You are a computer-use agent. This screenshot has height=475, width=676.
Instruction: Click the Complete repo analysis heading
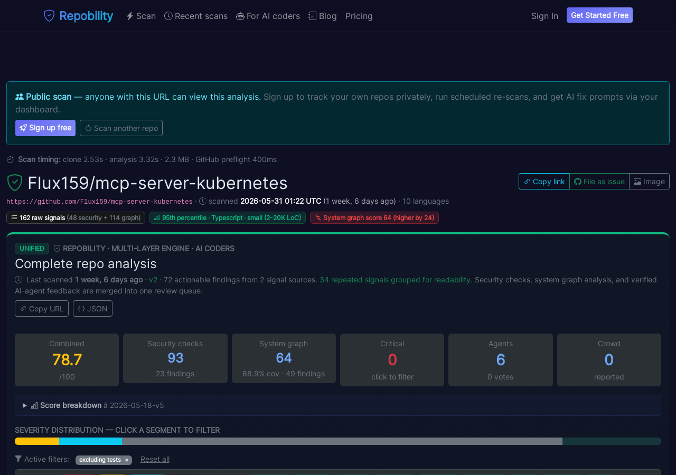[86, 263]
